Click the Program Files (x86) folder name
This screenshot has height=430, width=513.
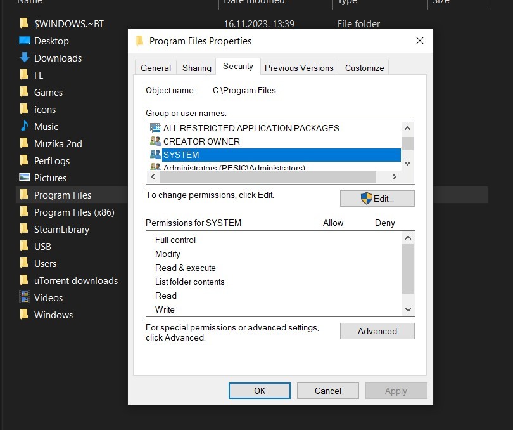coord(74,212)
